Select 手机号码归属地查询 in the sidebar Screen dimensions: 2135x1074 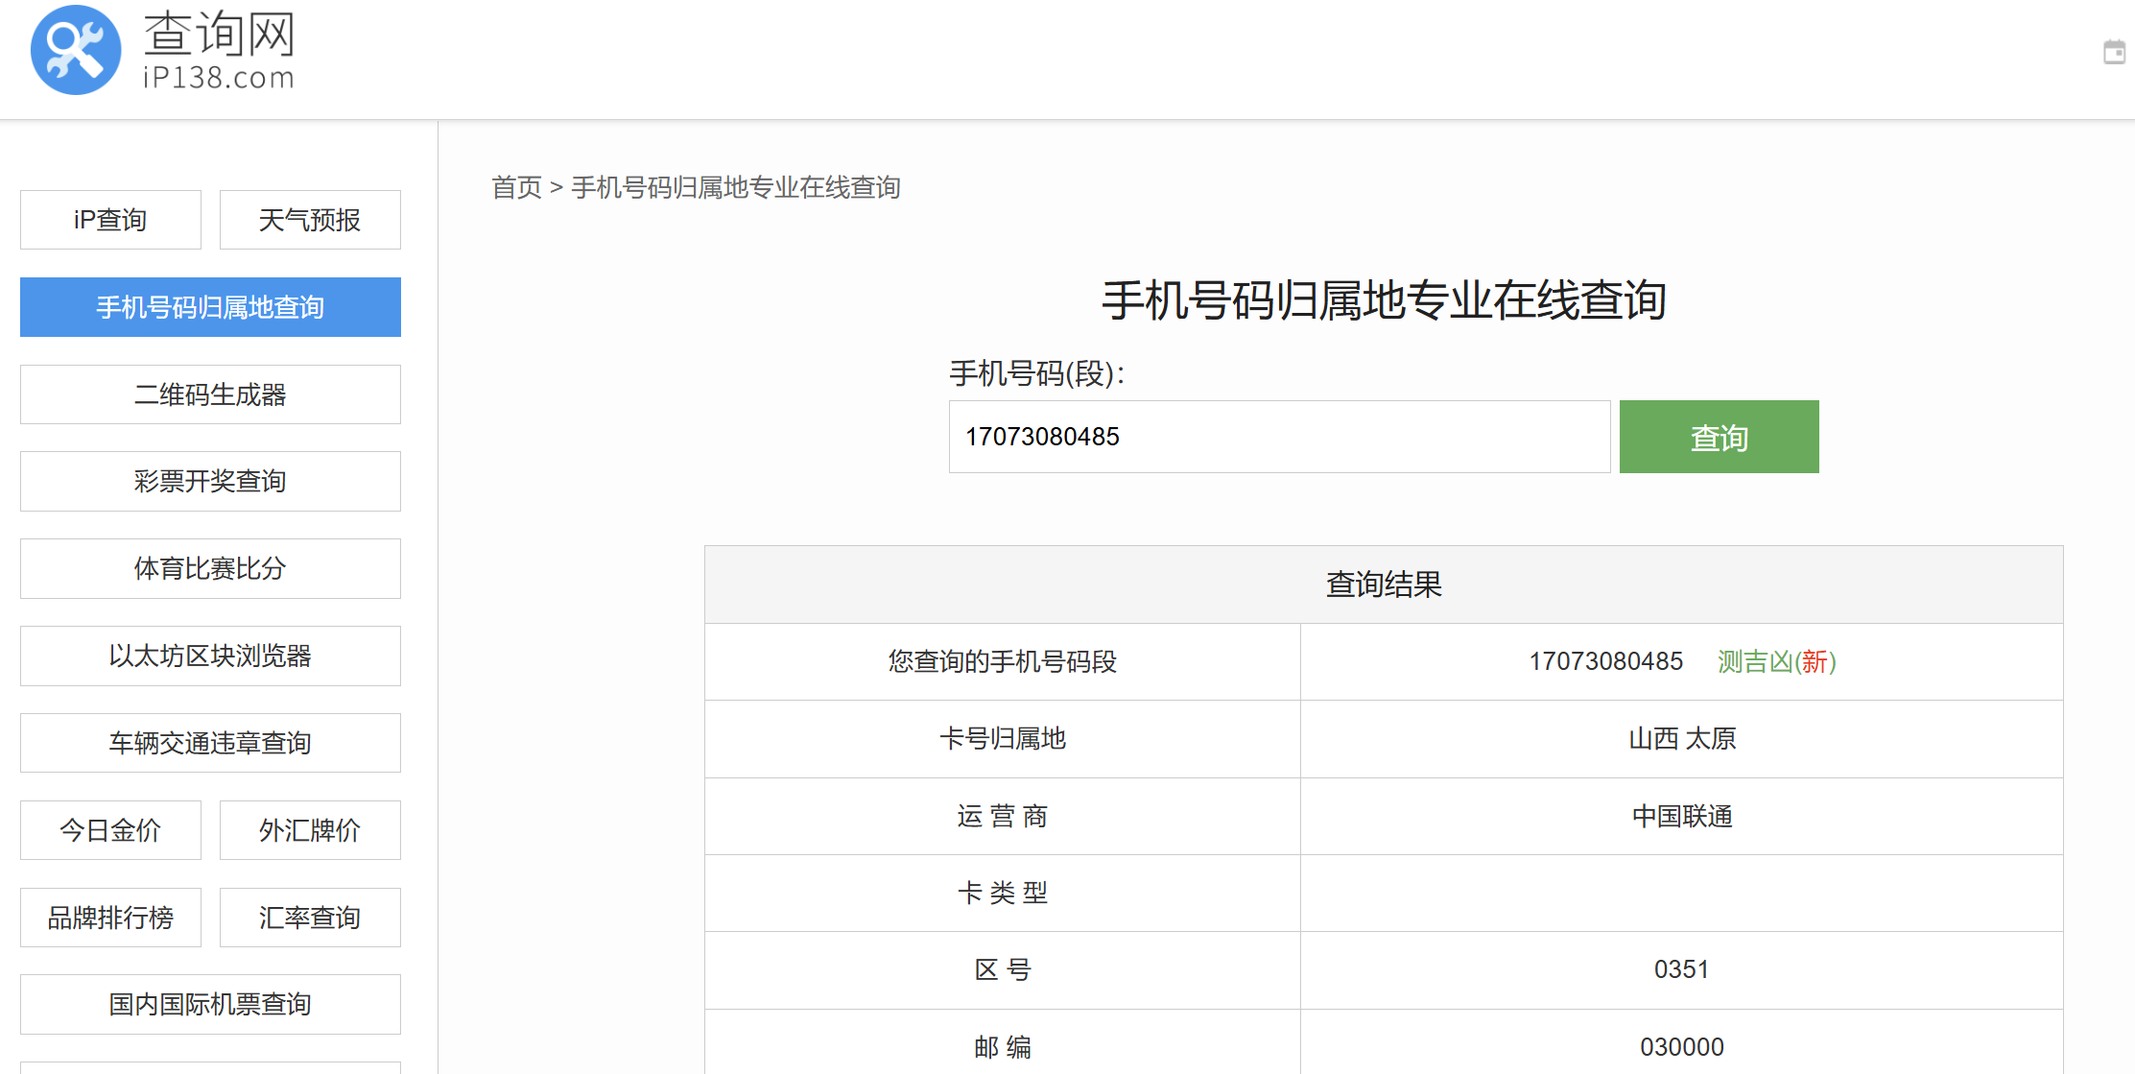pos(210,307)
